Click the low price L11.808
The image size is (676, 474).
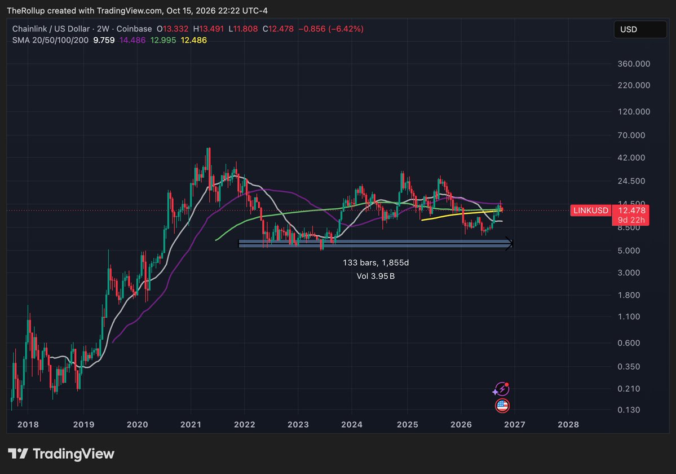pyautogui.click(x=243, y=29)
